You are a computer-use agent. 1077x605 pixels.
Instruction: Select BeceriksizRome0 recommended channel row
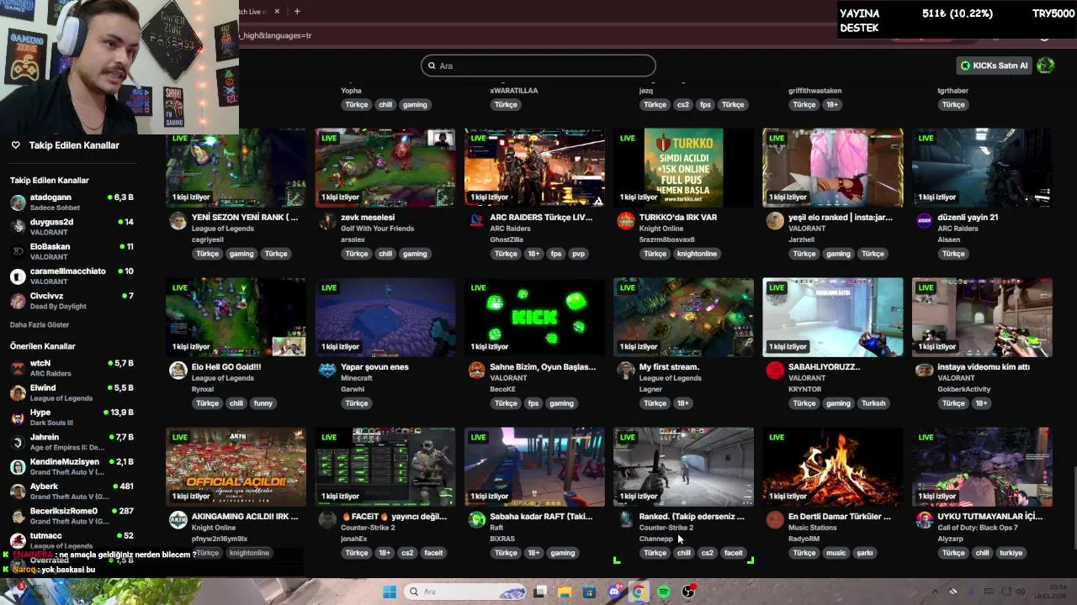tap(72, 516)
